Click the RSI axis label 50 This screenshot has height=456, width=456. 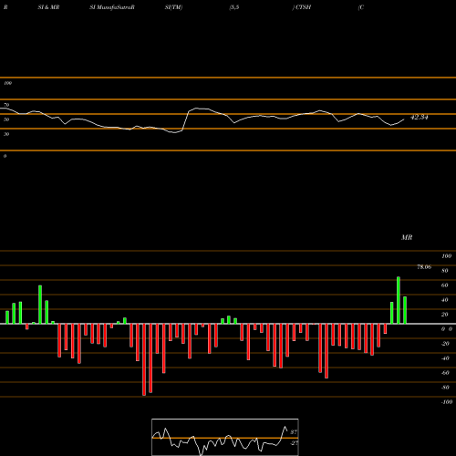[6, 119]
